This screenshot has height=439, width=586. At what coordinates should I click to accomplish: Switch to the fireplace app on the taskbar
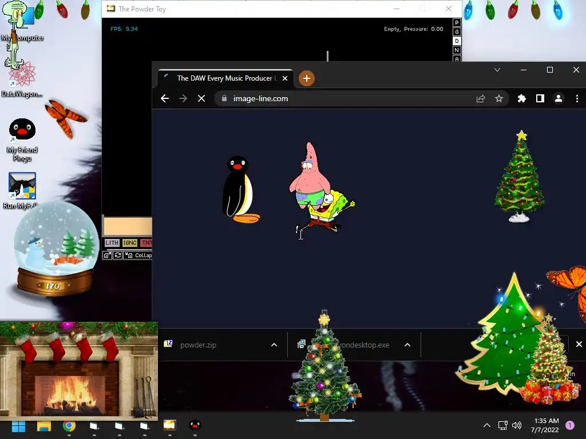point(169,425)
